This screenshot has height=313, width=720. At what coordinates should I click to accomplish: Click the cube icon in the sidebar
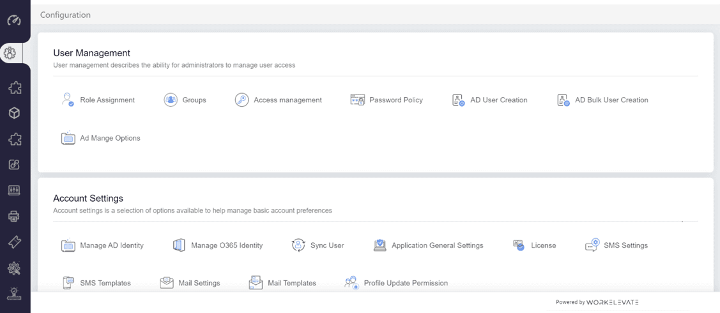click(x=14, y=113)
